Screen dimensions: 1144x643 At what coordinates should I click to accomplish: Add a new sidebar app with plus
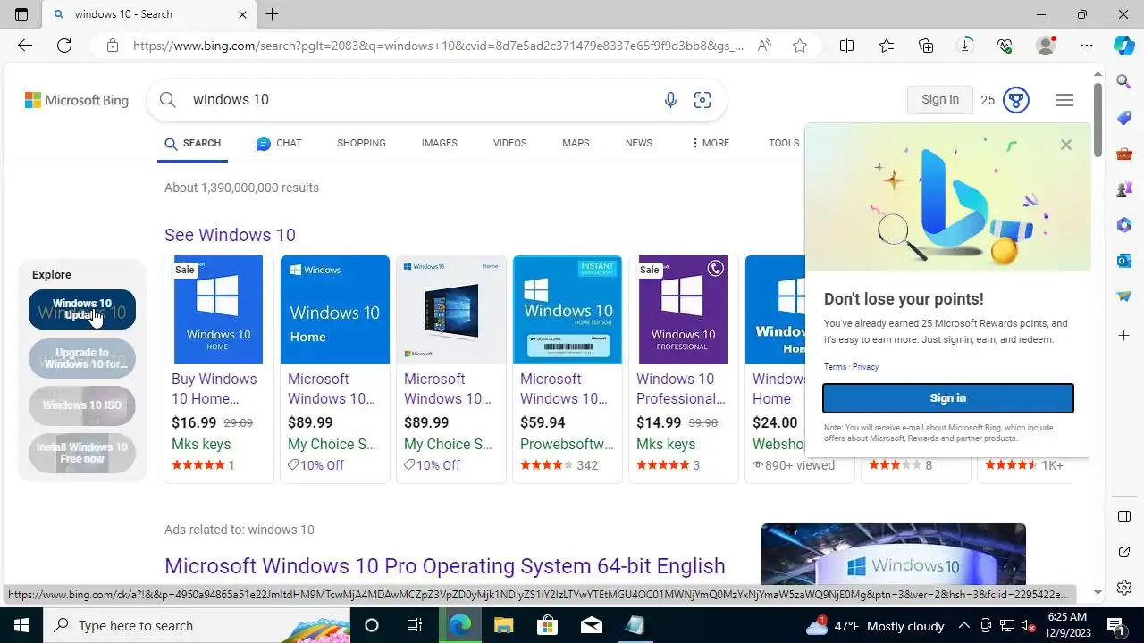coord(1124,336)
